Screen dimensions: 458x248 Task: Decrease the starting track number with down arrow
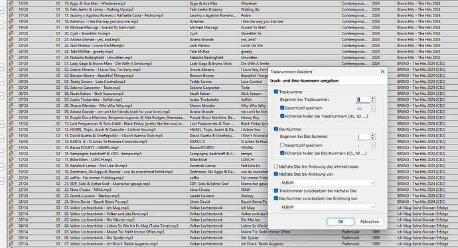(x=372, y=101)
